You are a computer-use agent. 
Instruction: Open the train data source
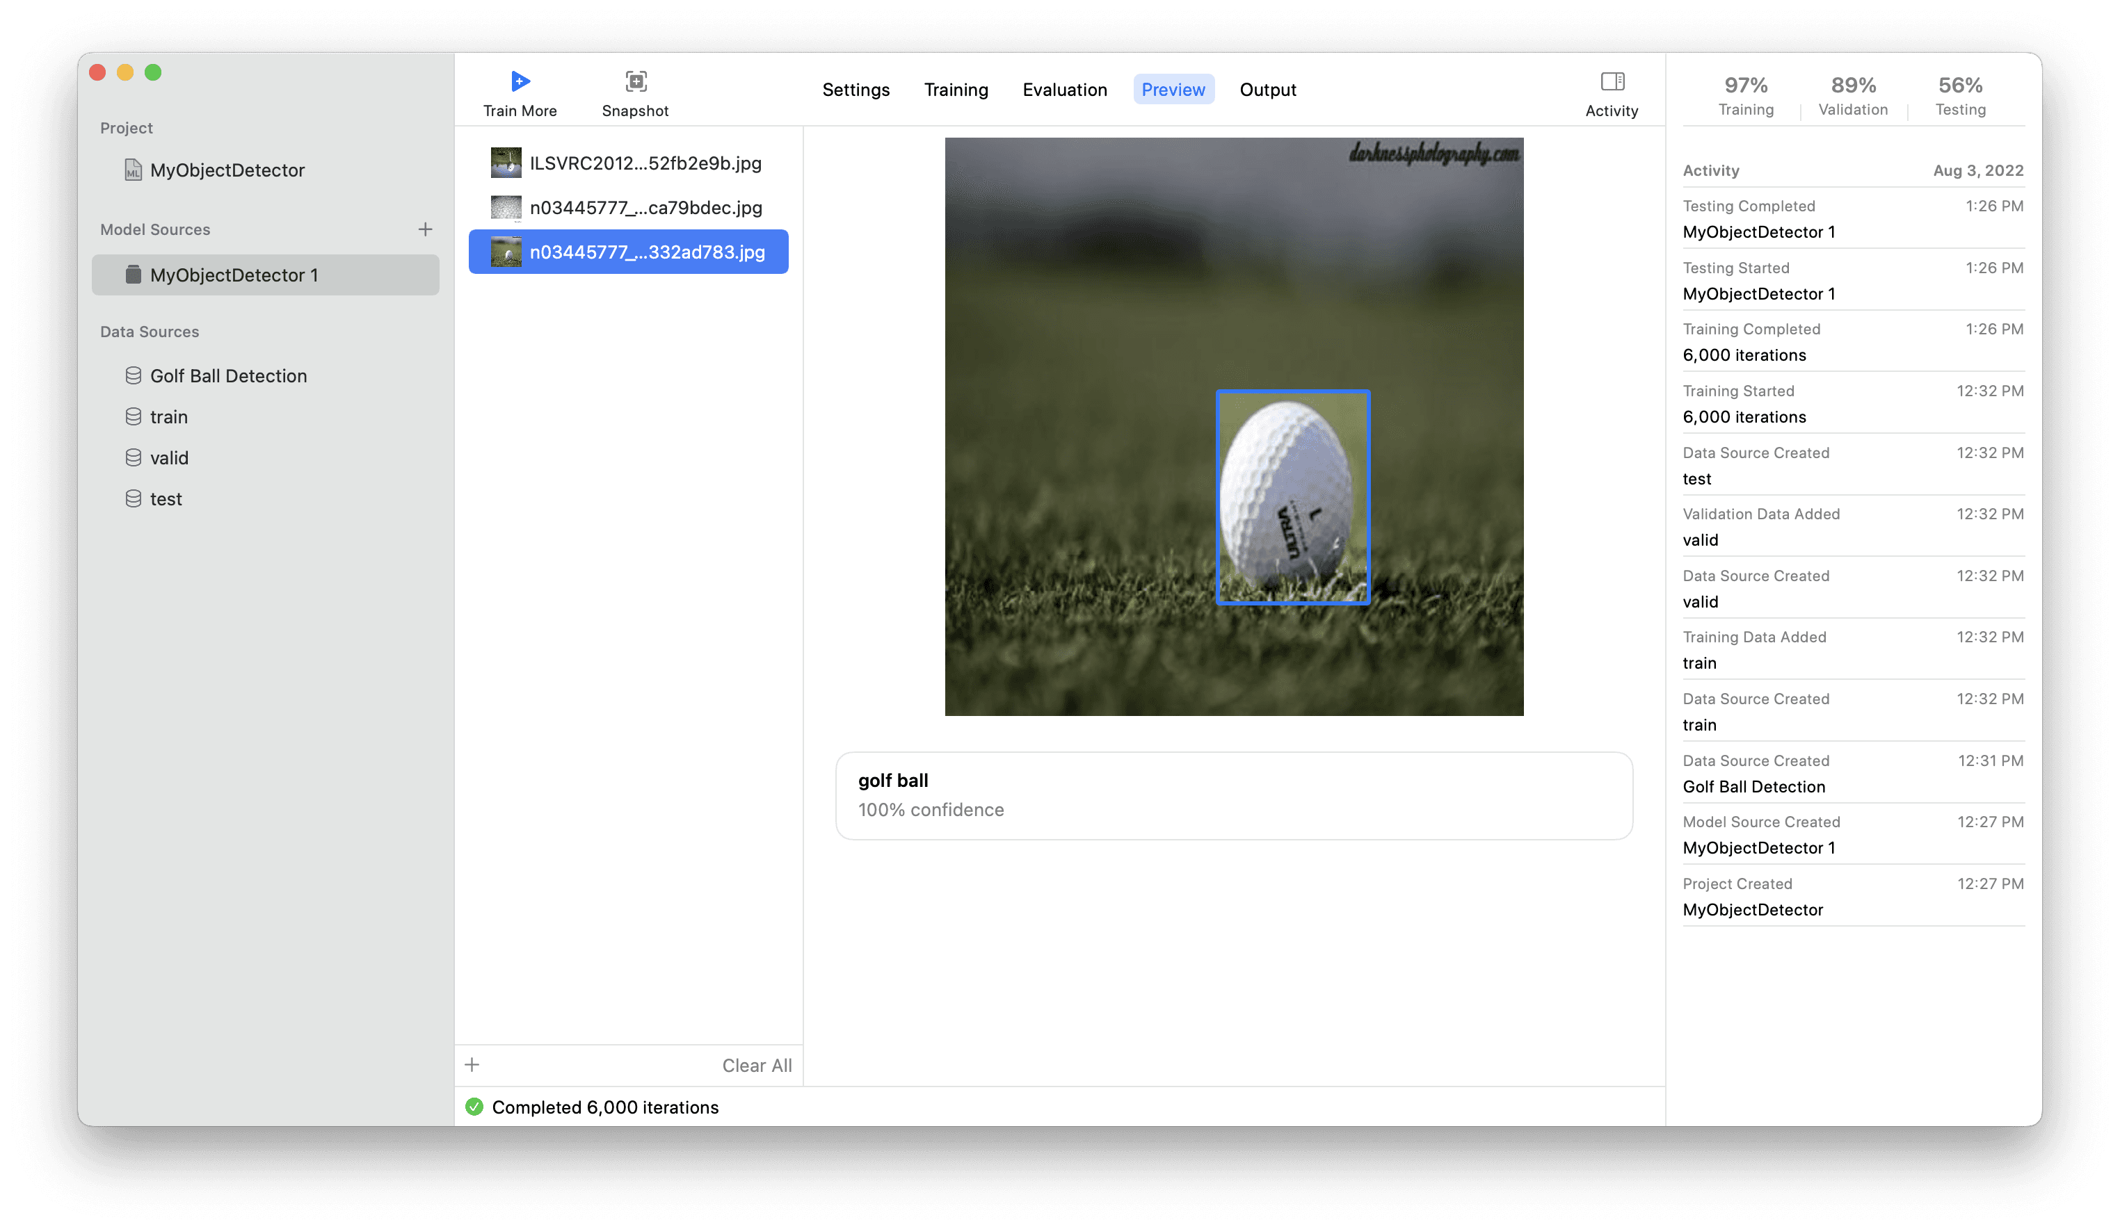(x=168, y=417)
